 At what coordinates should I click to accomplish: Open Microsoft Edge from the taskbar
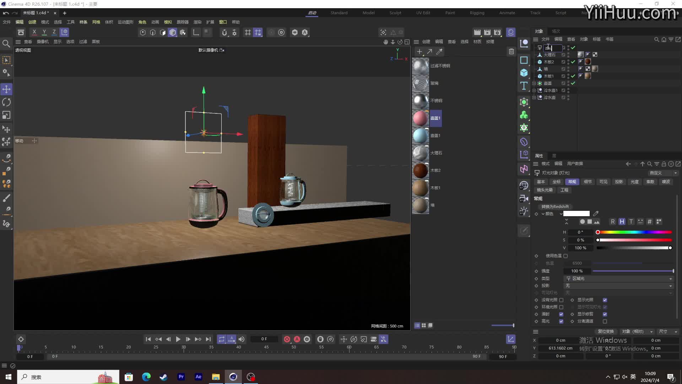click(x=146, y=377)
